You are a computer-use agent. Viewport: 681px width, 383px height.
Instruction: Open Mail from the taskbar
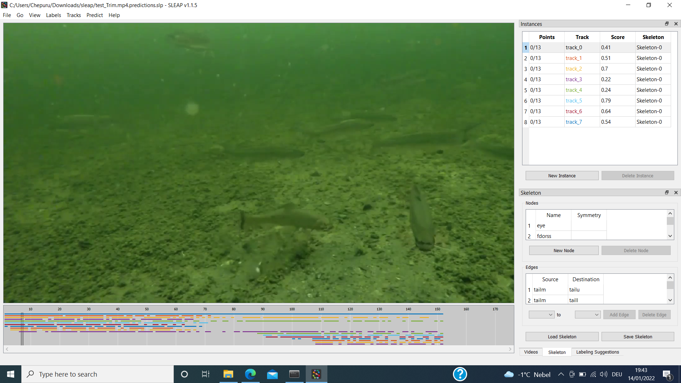272,374
